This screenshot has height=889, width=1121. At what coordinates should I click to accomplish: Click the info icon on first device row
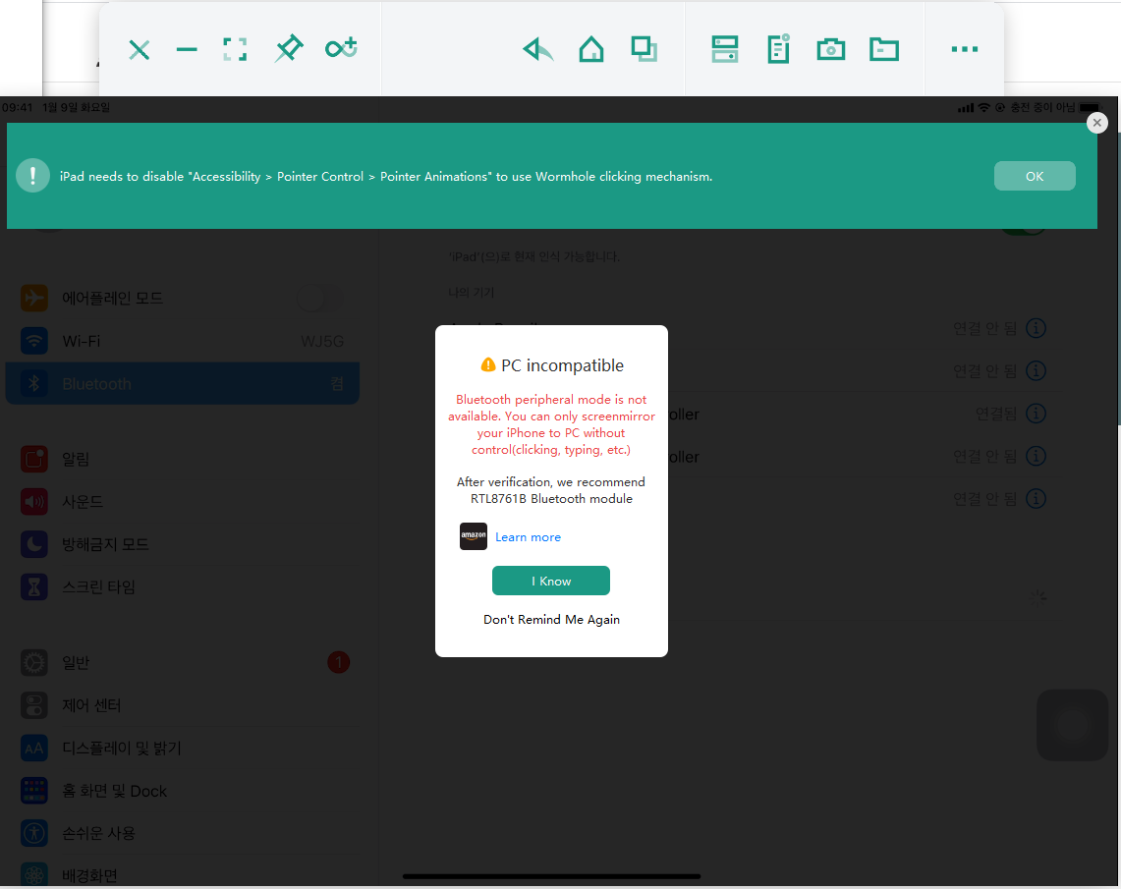coord(1036,328)
